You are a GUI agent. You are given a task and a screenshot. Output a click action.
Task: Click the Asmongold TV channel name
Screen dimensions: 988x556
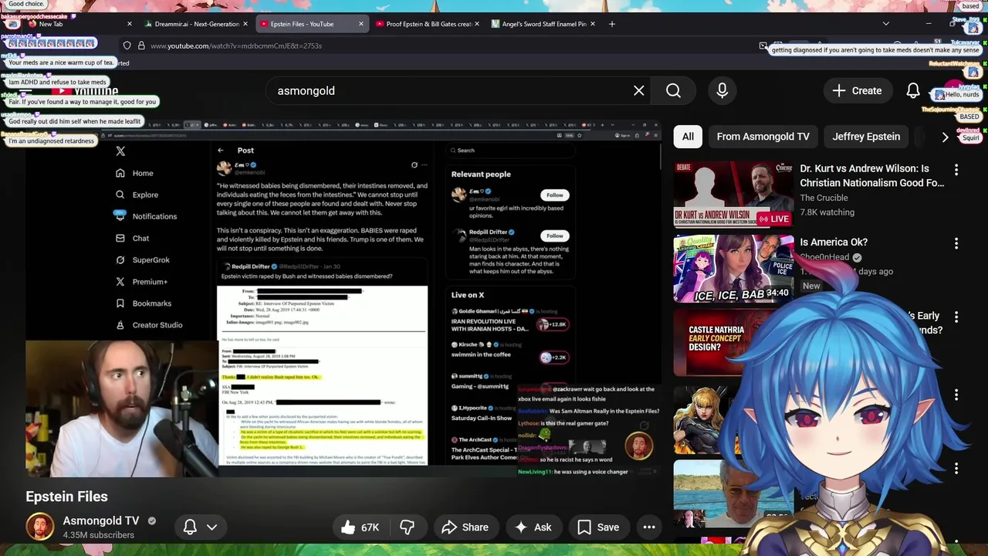click(x=100, y=520)
